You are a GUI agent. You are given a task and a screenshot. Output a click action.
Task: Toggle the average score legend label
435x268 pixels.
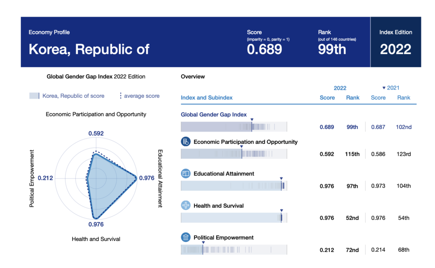pos(142,96)
